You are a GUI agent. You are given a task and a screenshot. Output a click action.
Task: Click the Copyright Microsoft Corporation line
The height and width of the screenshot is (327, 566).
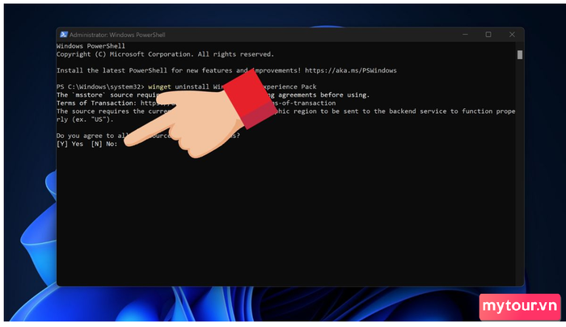click(x=165, y=54)
